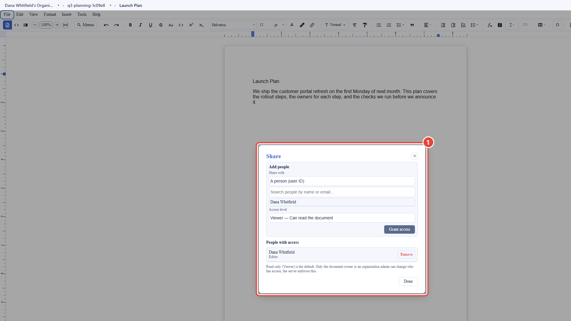Click the font size field showing 12
The width and height of the screenshot is (571, 321).
click(265, 25)
